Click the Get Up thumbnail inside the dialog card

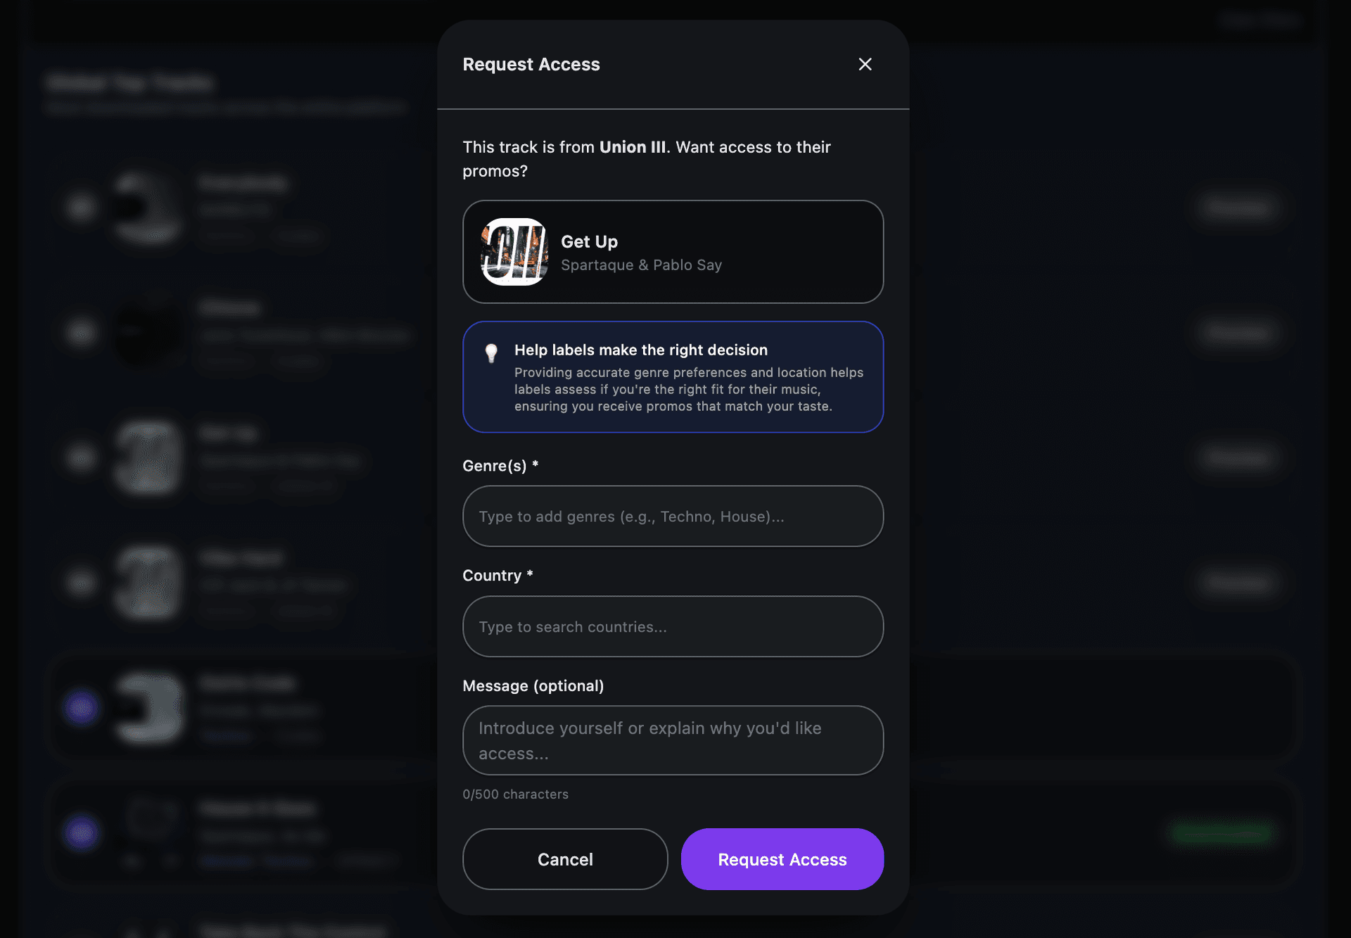pyautogui.click(x=514, y=251)
